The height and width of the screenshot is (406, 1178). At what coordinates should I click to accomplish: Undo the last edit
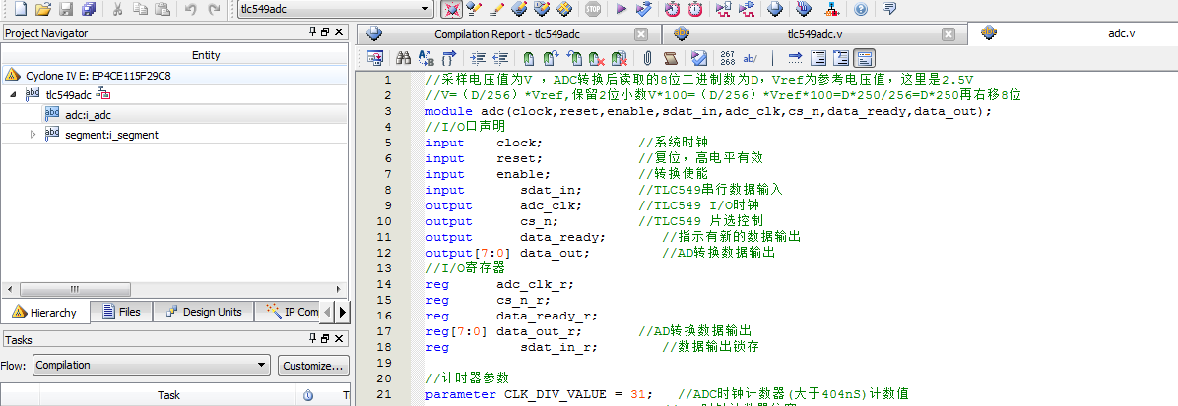tap(191, 9)
